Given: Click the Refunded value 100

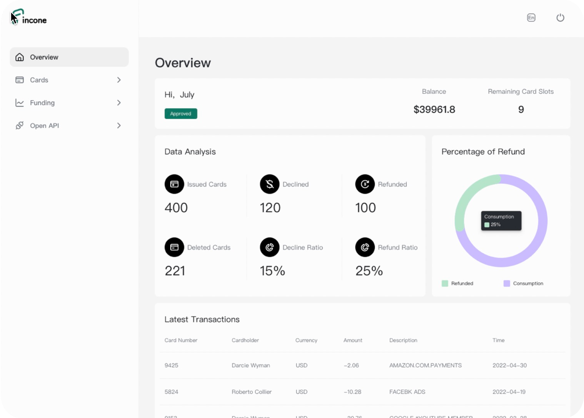Looking at the screenshot, I should [x=365, y=208].
